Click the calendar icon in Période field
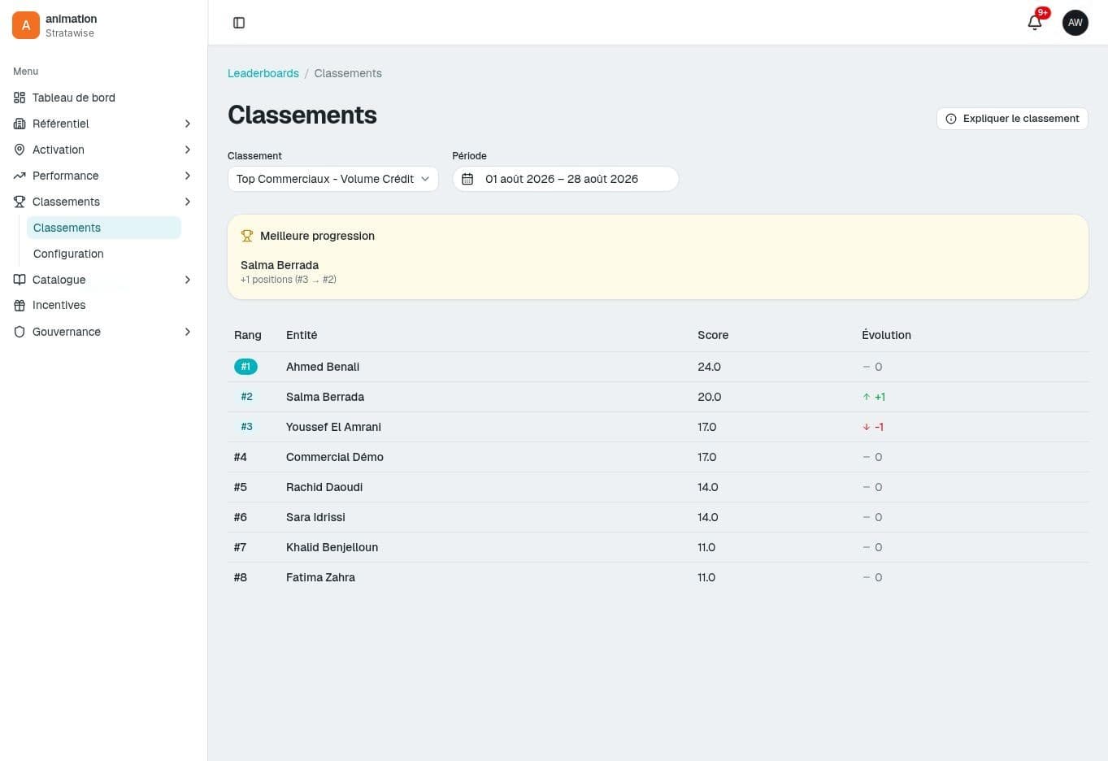The height and width of the screenshot is (761, 1108). [467, 179]
